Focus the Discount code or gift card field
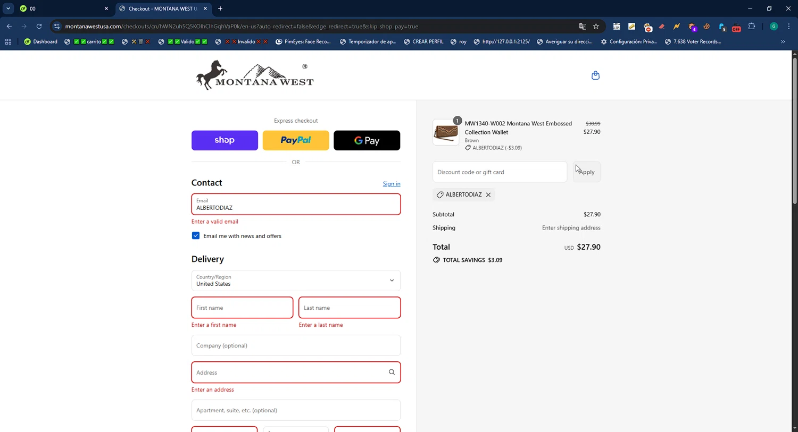Viewport: 798px width, 432px height. point(500,172)
